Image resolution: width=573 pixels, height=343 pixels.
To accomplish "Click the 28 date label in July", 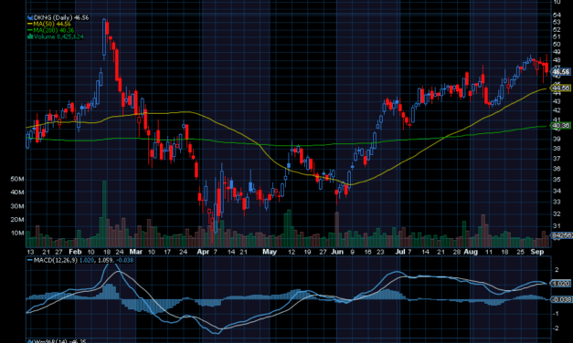I will (457, 252).
